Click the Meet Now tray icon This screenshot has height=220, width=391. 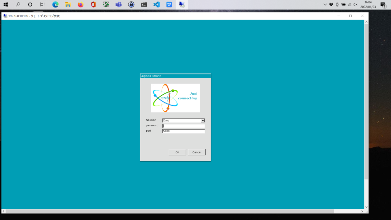(x=337, y=5)
